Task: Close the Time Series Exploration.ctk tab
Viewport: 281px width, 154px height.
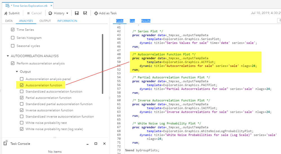Action: (x=51, y=6)
